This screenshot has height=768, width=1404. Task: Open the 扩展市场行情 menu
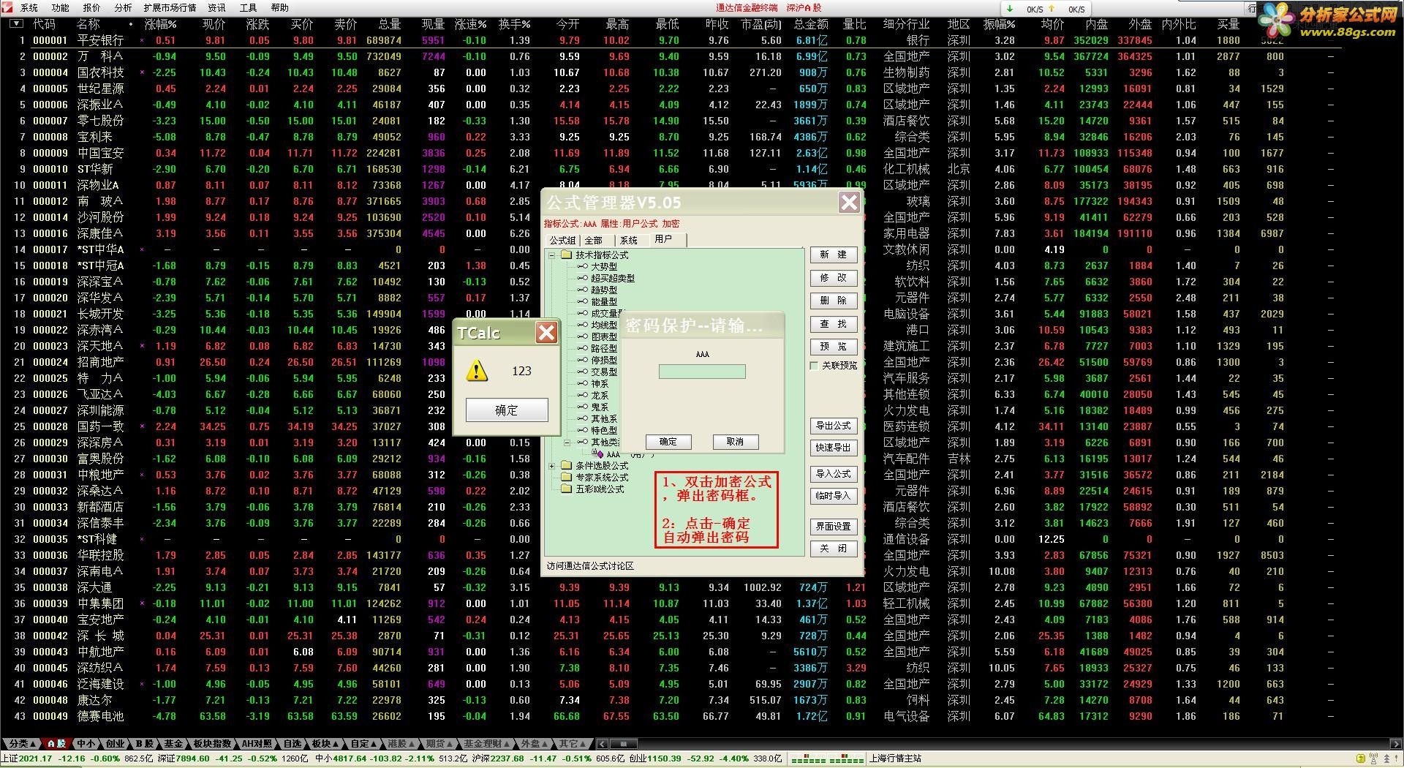point(170,8)
